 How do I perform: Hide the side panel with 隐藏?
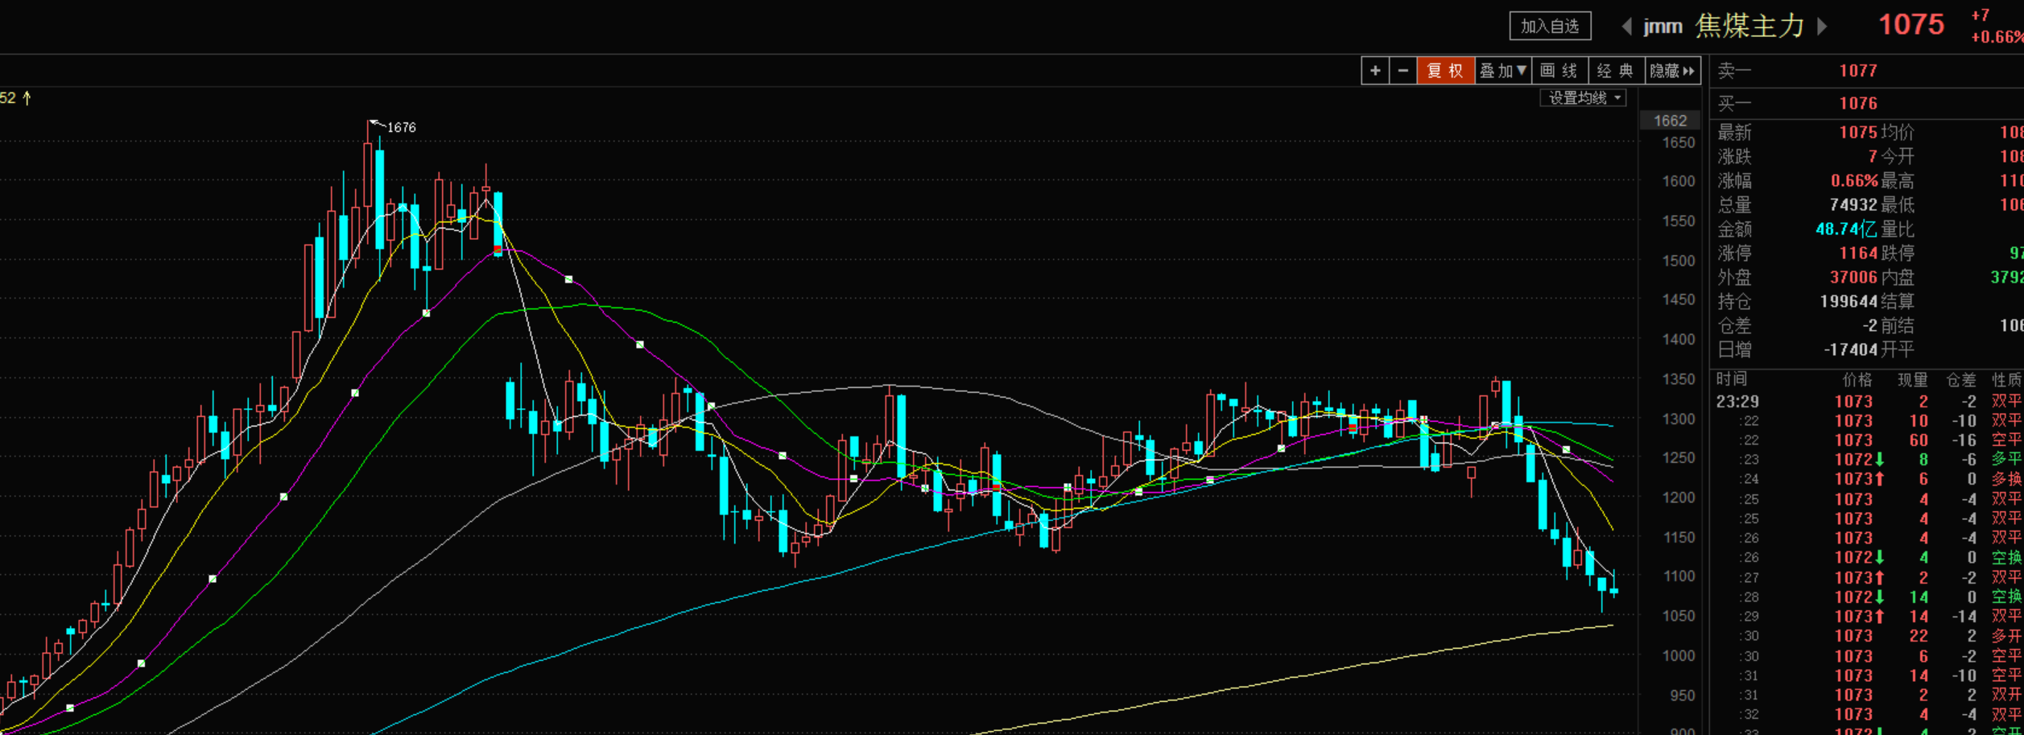pyautogui.click(x=1672, y=71)
